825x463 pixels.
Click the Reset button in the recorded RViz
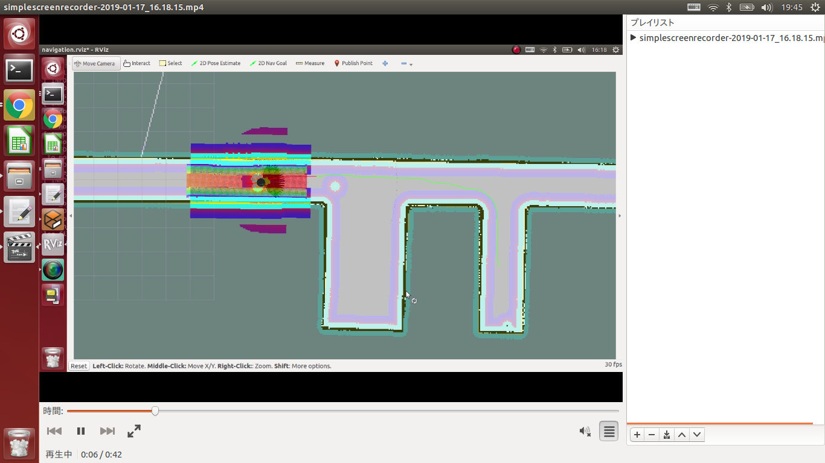pos(79,366)
